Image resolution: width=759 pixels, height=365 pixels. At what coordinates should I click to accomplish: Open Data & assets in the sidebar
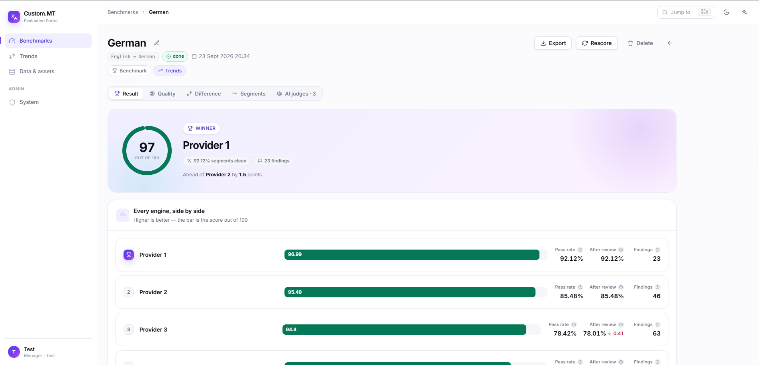tap(49, 71)
